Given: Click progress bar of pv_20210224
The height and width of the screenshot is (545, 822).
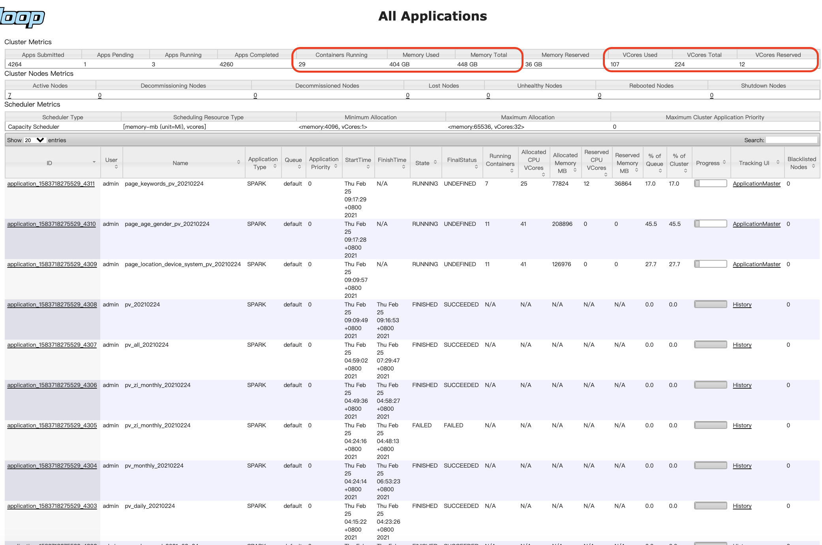Looking at the screenshot, I should click(x=710, y=304).
